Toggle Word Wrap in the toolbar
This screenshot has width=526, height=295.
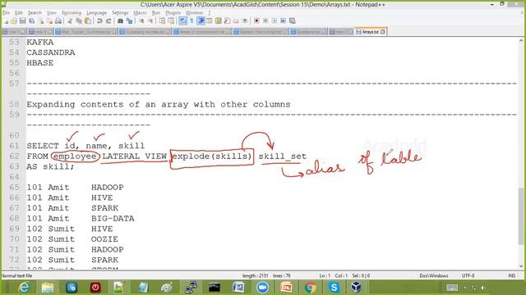182,21
